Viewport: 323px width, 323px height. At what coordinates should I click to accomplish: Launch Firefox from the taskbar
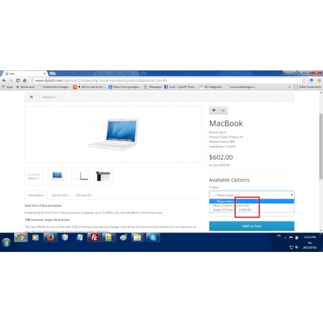[x=50, y=237]
